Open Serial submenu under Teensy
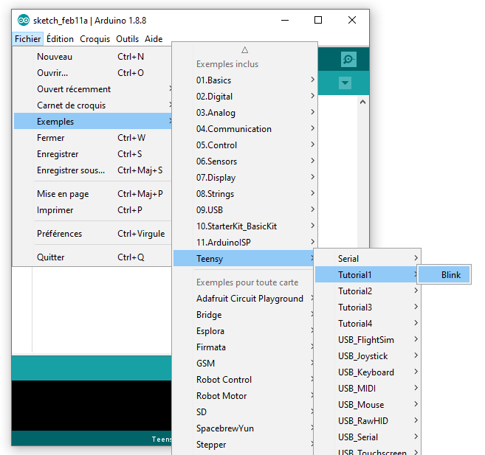Image resolution: width=485 pixels, height=455 pixels. (367, 259)
